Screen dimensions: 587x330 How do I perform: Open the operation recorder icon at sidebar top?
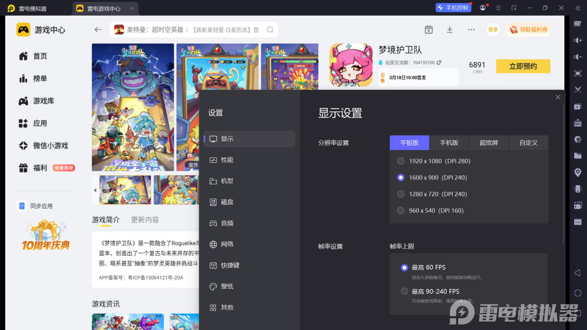pyautogui.click(x=577, y=24)
